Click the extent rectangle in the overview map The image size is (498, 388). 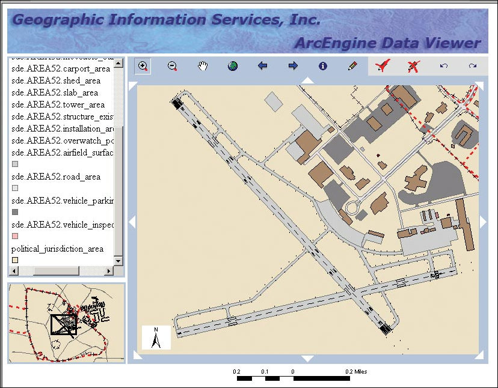click(x=64, y=324)
